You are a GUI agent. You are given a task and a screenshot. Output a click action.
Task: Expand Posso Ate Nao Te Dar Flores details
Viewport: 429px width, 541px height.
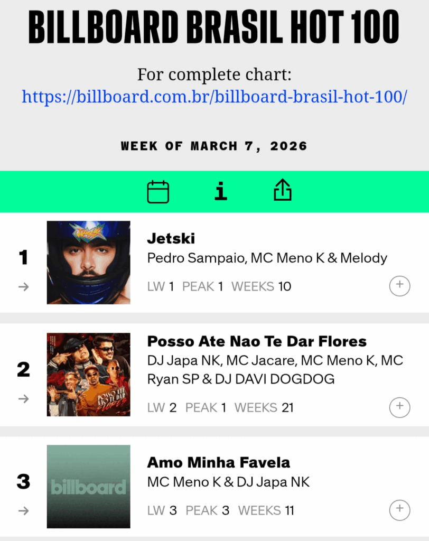pos(399,407)
